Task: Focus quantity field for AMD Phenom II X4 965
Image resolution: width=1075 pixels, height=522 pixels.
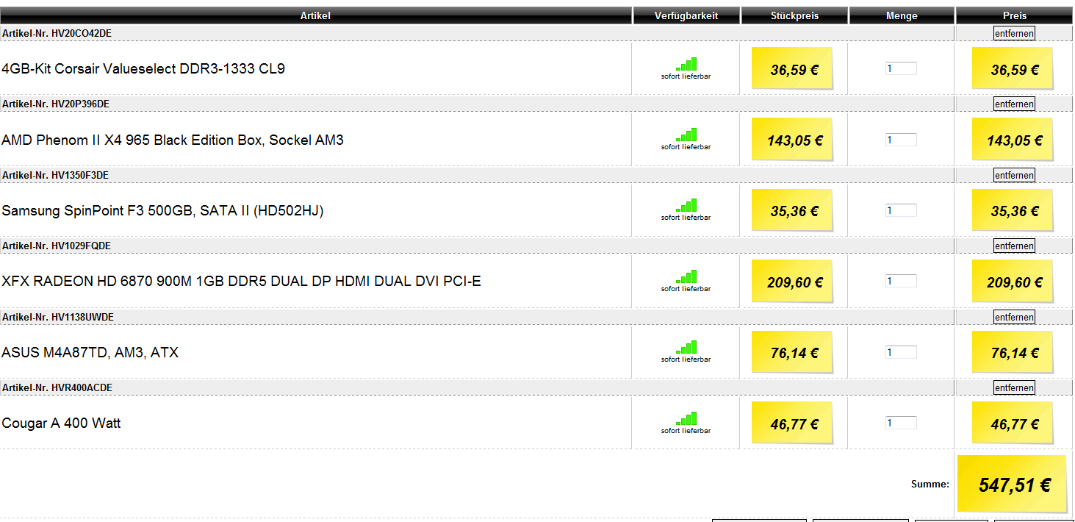Action: pos(901,140)
